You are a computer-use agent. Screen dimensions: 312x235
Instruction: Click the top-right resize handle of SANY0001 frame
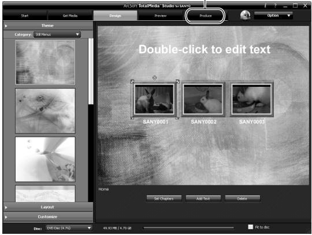(178, 81)
